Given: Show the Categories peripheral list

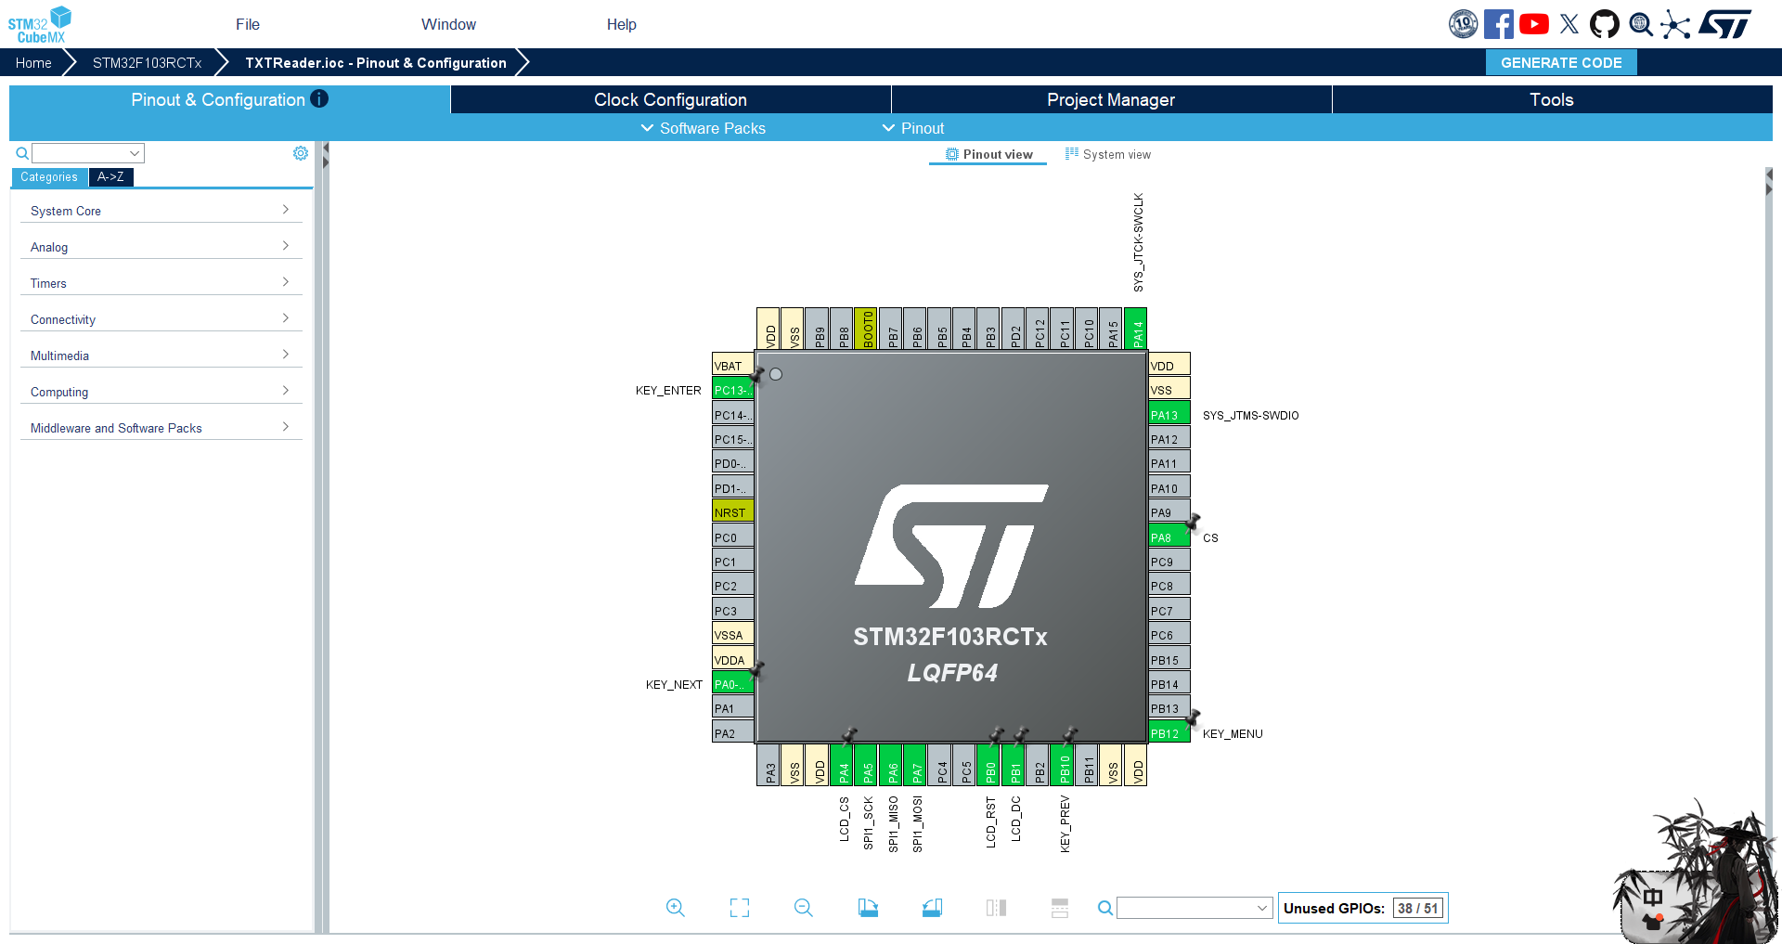Looking at the screenshot, I should click(49, 177).
